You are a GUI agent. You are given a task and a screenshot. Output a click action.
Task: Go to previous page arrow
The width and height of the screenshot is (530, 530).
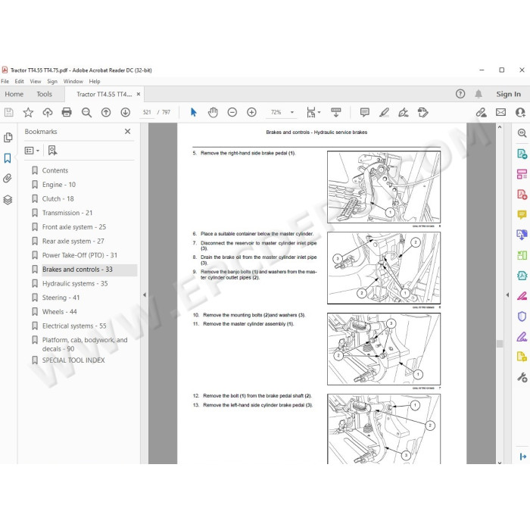pos(106,112)
